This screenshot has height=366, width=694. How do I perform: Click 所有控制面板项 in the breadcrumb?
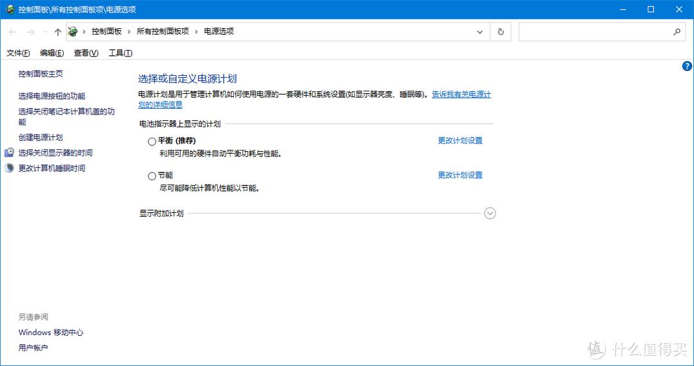[163, 32]
